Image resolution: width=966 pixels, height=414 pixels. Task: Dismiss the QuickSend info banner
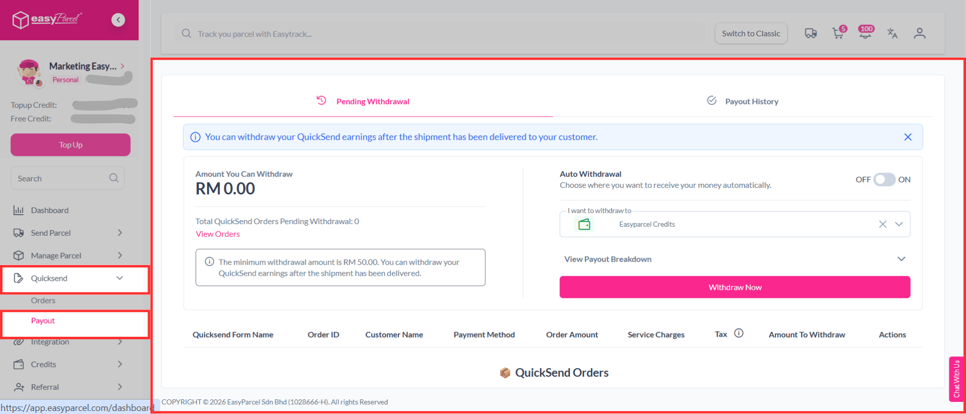[908, 137]
